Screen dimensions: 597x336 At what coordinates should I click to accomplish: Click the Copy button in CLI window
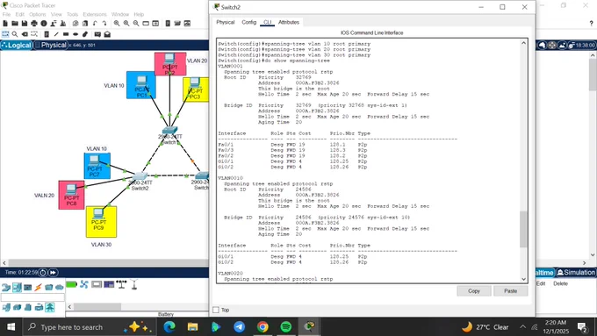[474, 290]
